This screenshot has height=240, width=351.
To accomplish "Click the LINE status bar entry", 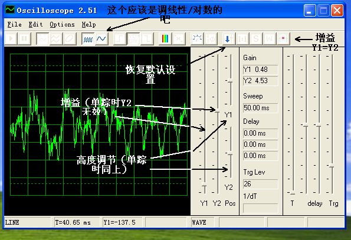I will [28, 222].
